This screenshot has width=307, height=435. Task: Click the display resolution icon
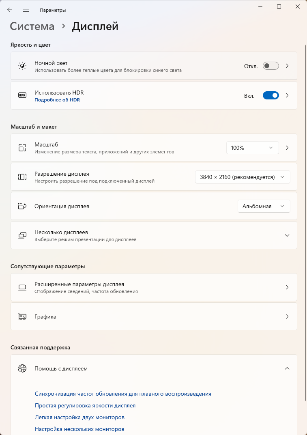22,177
